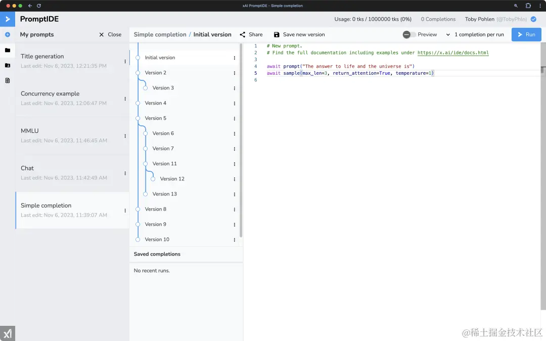Share the current prompt
The image size is (546, 341).
point(251,34)
